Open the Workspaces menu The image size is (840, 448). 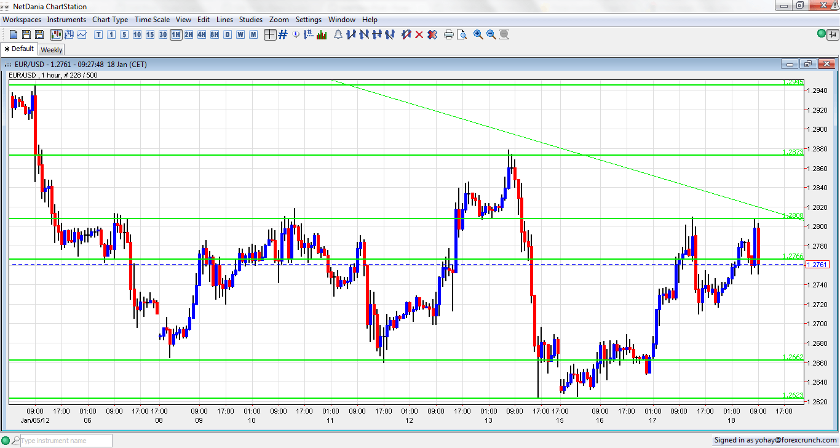tap(22, 20)
